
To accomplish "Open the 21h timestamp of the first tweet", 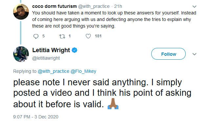I will tap(118, 6).
